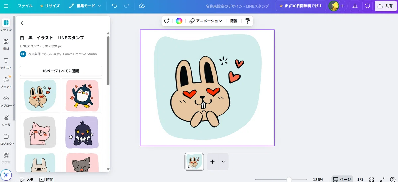Click the template panel scrollbar
The image size is (398, 182).
(x=108, y=60)
